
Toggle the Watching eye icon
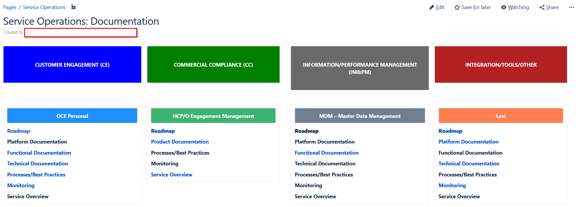pos(504,7)
